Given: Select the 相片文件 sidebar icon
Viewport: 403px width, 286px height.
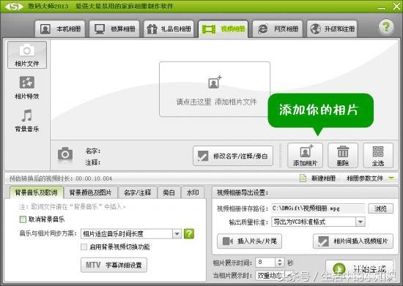Looking at the screenshot, I should tap(27, 55).
